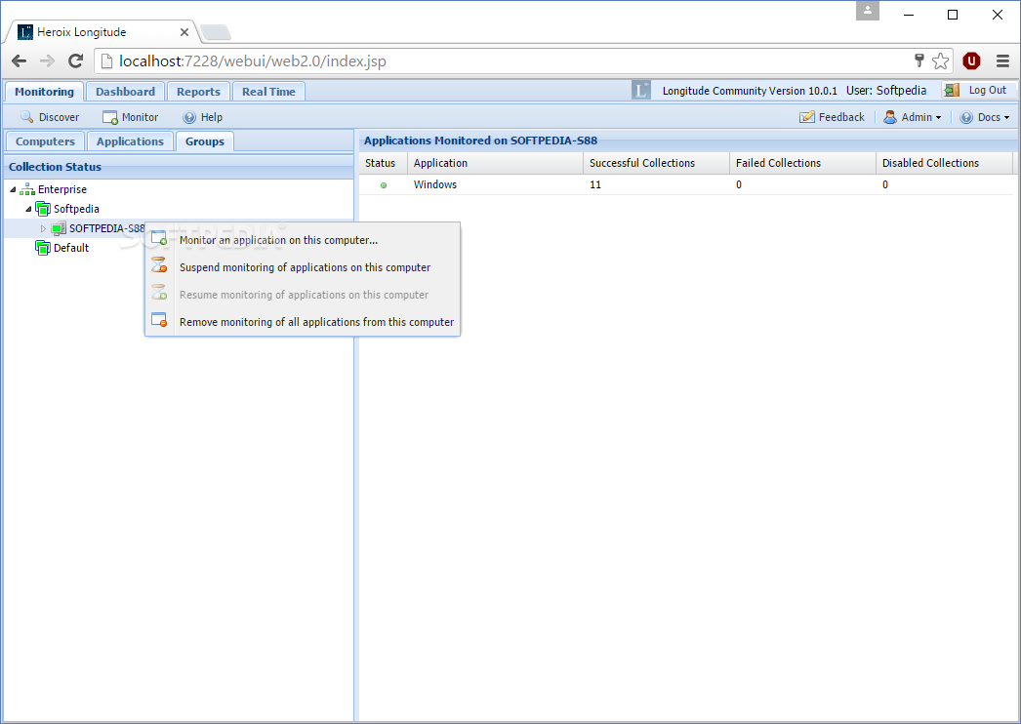Viewport: 1021px width, 724px height.
Task: Click the Discover magnifier icon
Action: pos(26,117)
